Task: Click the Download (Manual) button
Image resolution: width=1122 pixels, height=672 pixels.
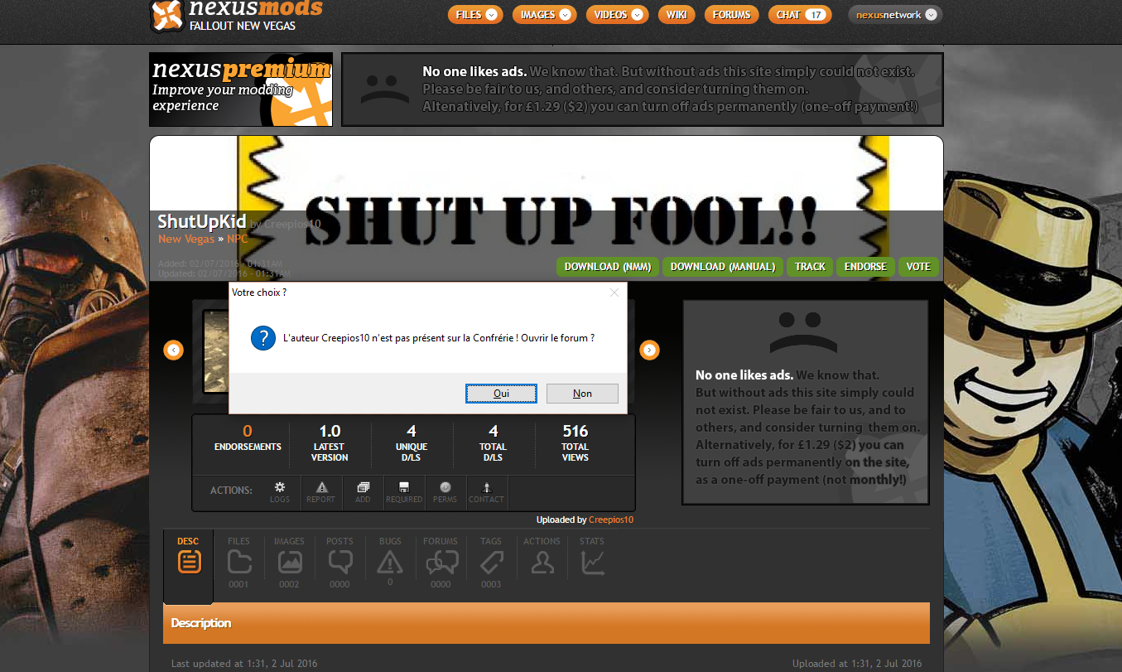Action: [722, 267]
